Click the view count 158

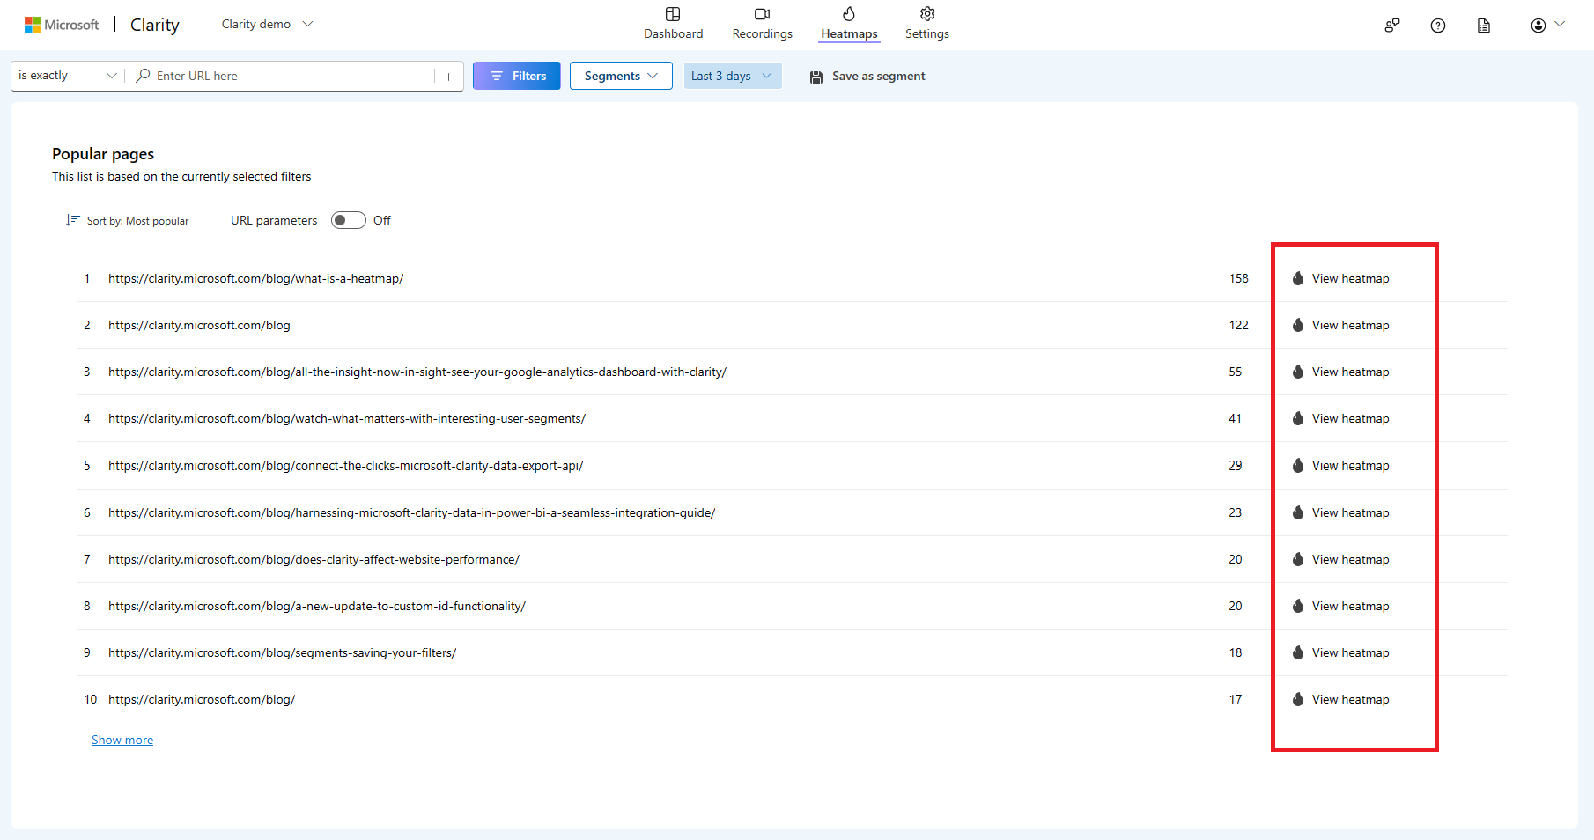pos(1238,278)
